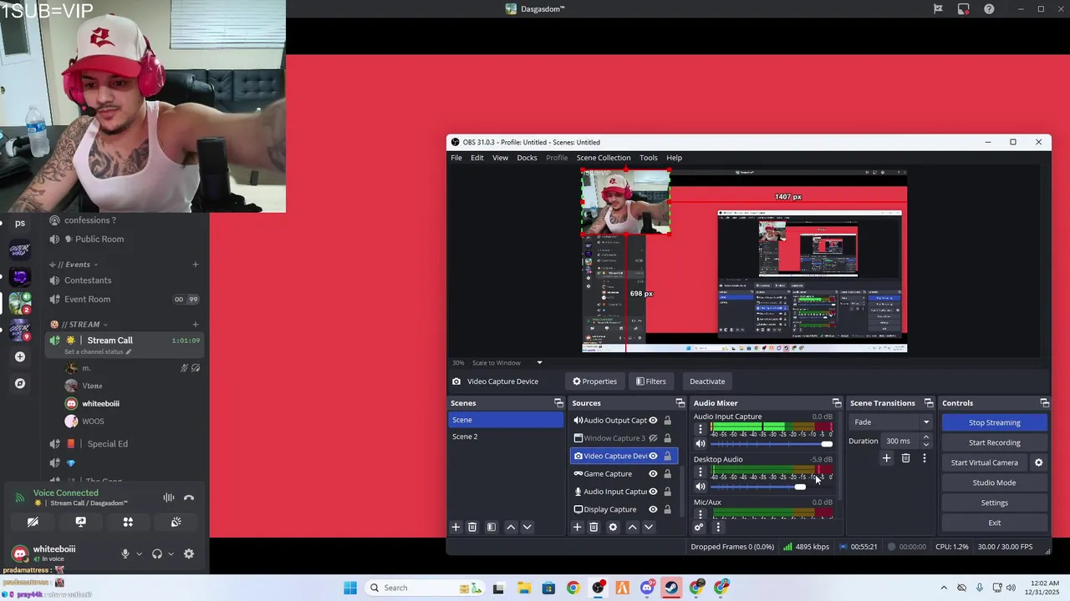Add a scene transition with plus icon
This screenshot has width=1070, height=601.
(887, 458)
